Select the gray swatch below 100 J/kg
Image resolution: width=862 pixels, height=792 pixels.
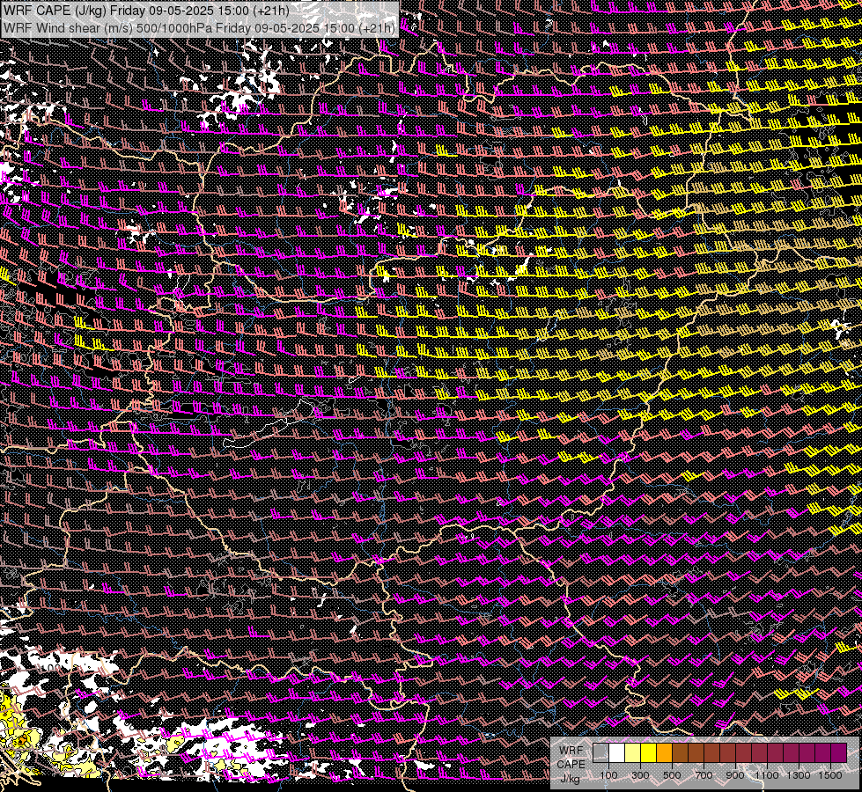click(600, 753)
